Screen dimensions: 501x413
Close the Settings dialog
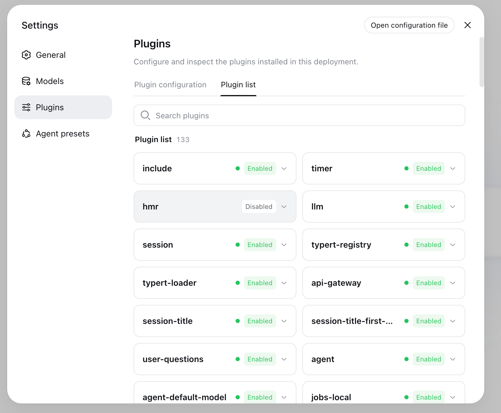(x=468, y=25)
